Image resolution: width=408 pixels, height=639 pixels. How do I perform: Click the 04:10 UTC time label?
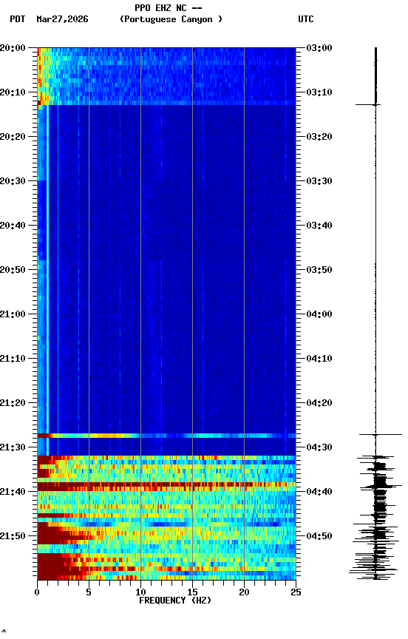coord(319,359)
